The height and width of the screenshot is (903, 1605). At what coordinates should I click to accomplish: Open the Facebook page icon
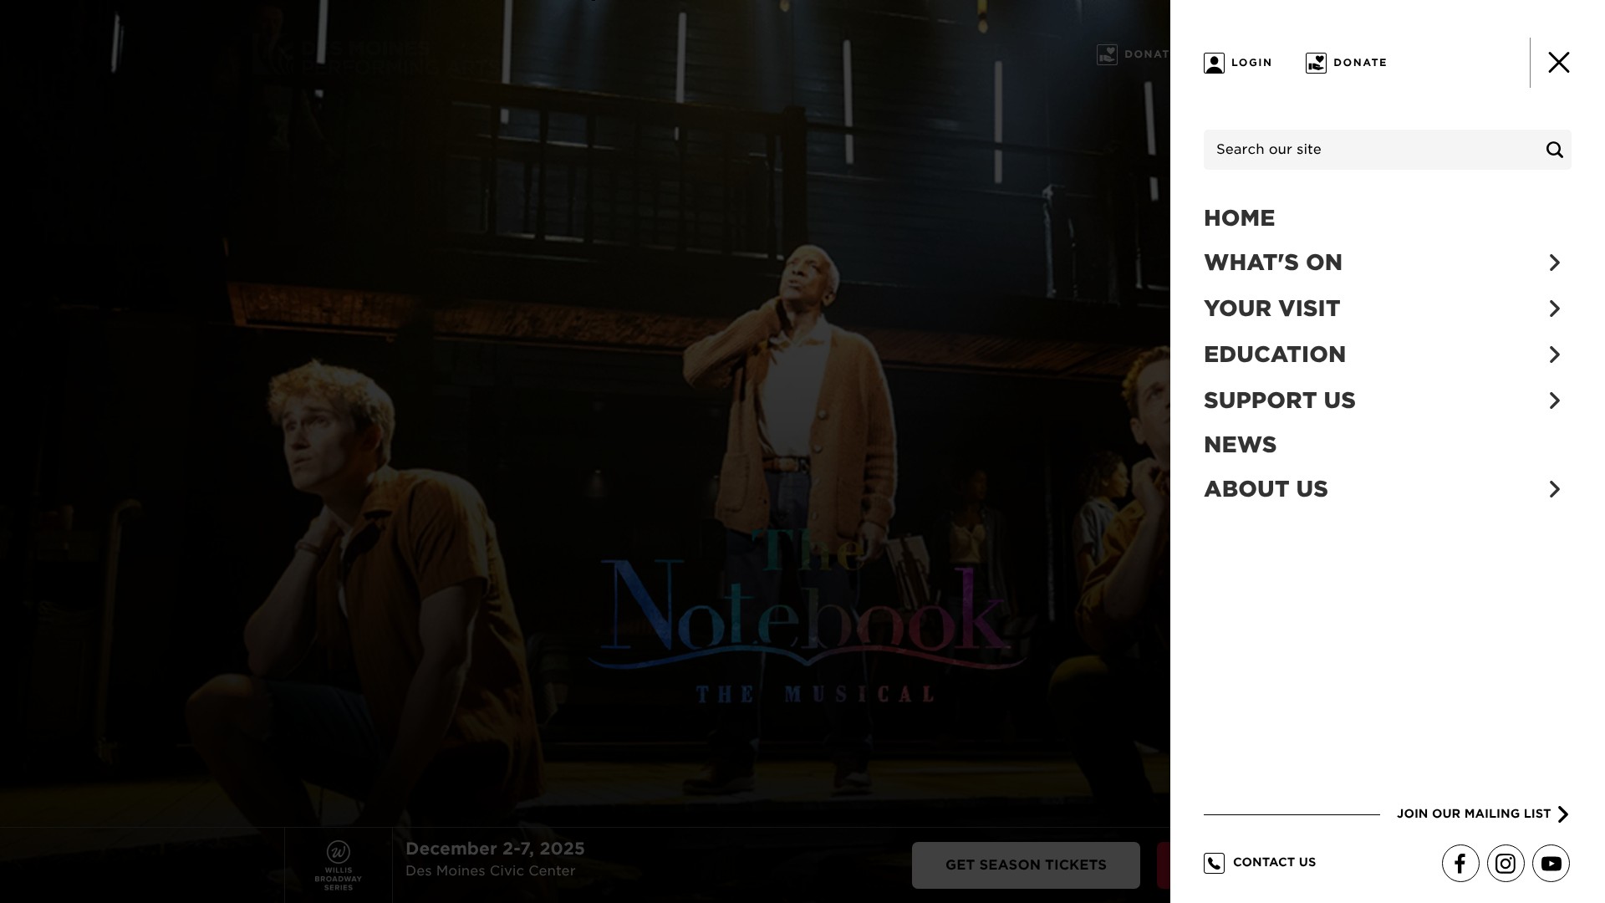(x=1460, y=864)
